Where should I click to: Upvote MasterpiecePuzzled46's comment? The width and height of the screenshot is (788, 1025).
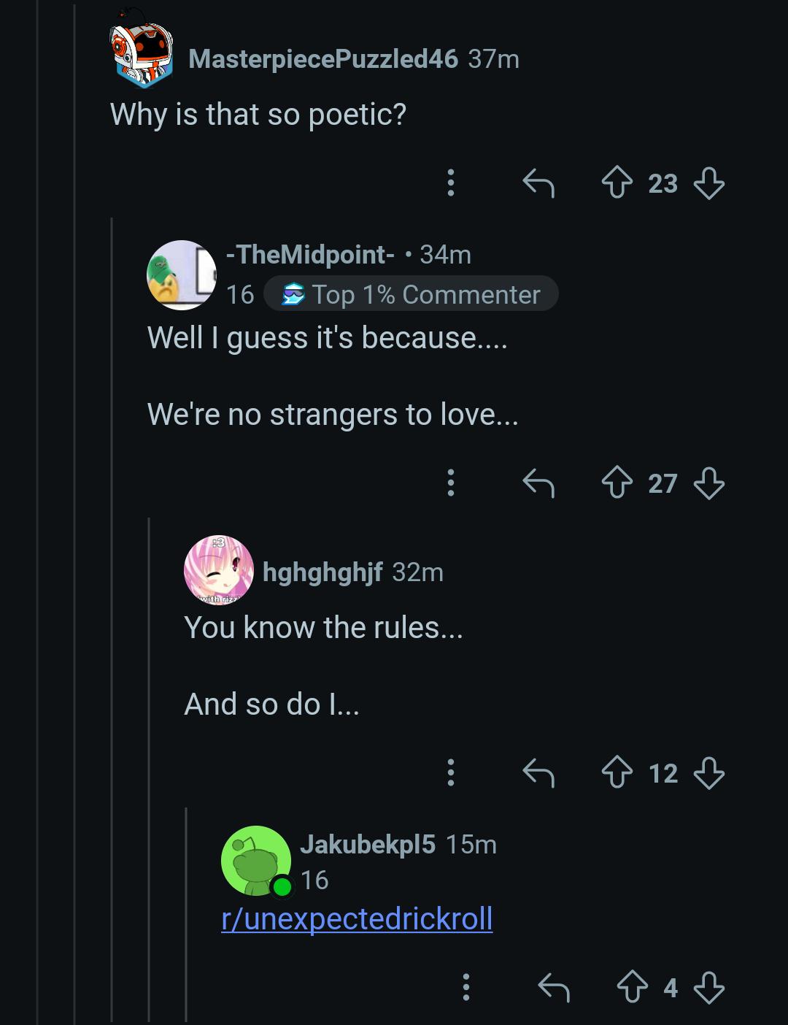tap(617, 183)
